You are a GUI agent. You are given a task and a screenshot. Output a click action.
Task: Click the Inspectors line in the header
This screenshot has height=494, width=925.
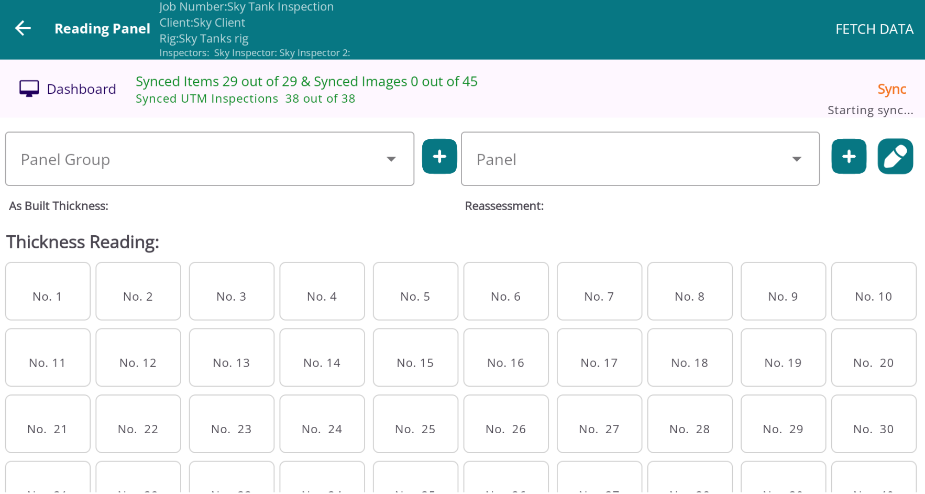(254, 52)
